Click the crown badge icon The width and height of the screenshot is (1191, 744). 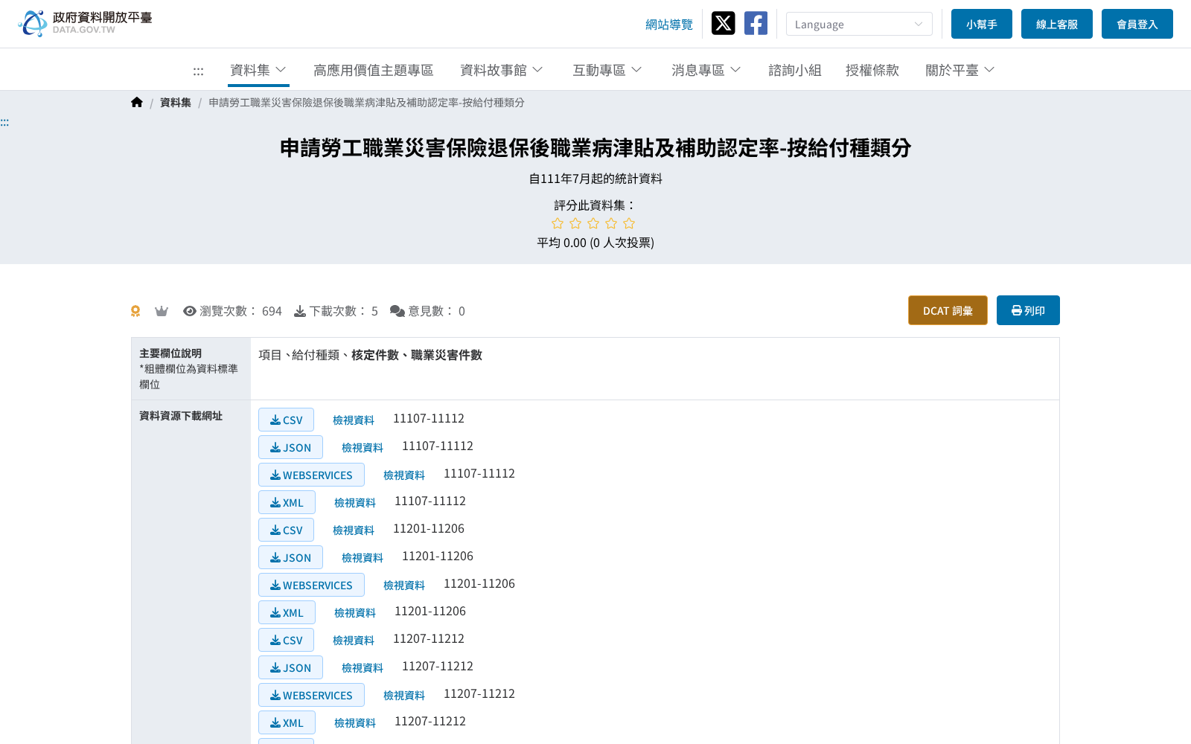tap(162, 311)
